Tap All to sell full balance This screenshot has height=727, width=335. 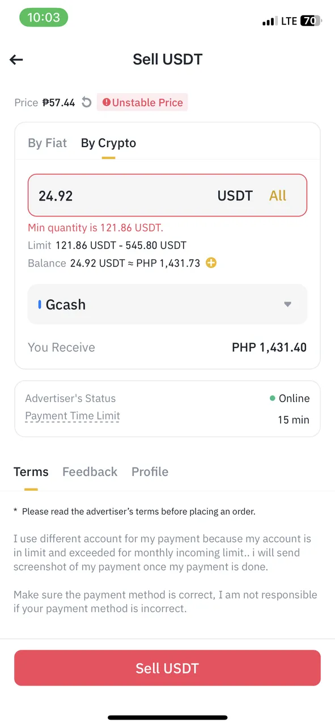pyautogui.click(x=278, y=196)
